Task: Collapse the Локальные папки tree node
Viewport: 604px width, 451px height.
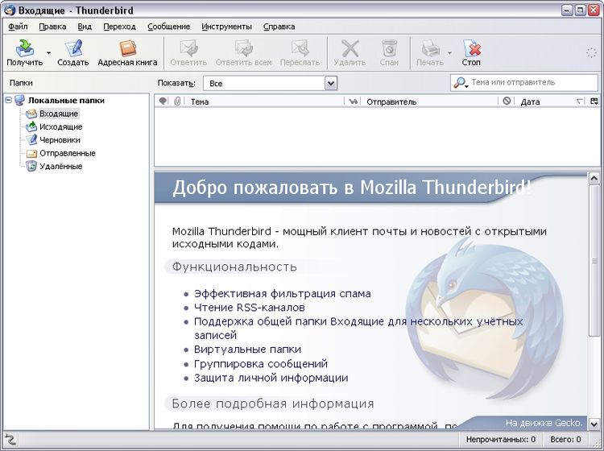Action: [x=9, y=100]
